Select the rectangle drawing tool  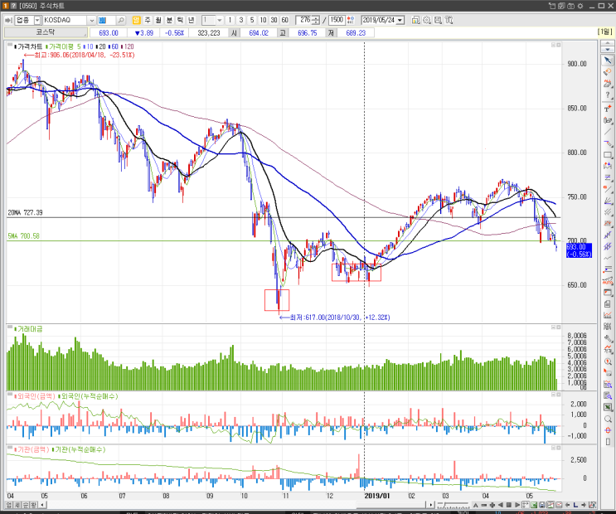pos(608,155)
